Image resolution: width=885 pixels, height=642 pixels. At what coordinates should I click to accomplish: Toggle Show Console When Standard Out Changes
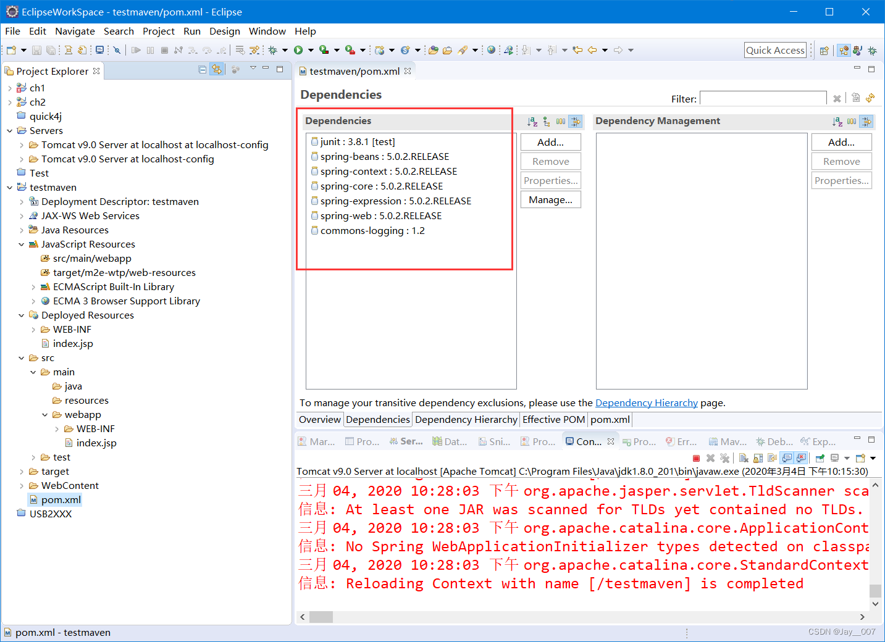click(x=787, y=458)
